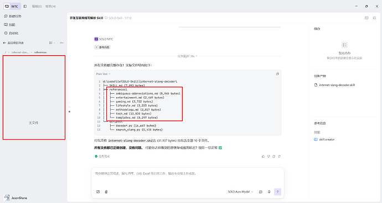The width and height of the screenshot is (382, 203).
Task: Open the file view mode dropdown
Action: click(52, 43)
